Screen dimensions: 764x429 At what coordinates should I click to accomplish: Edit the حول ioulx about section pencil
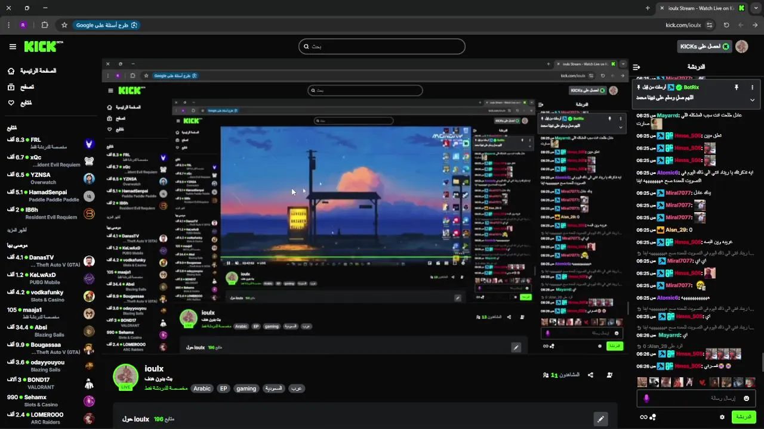pyautogui.click(x=600, y=419)
